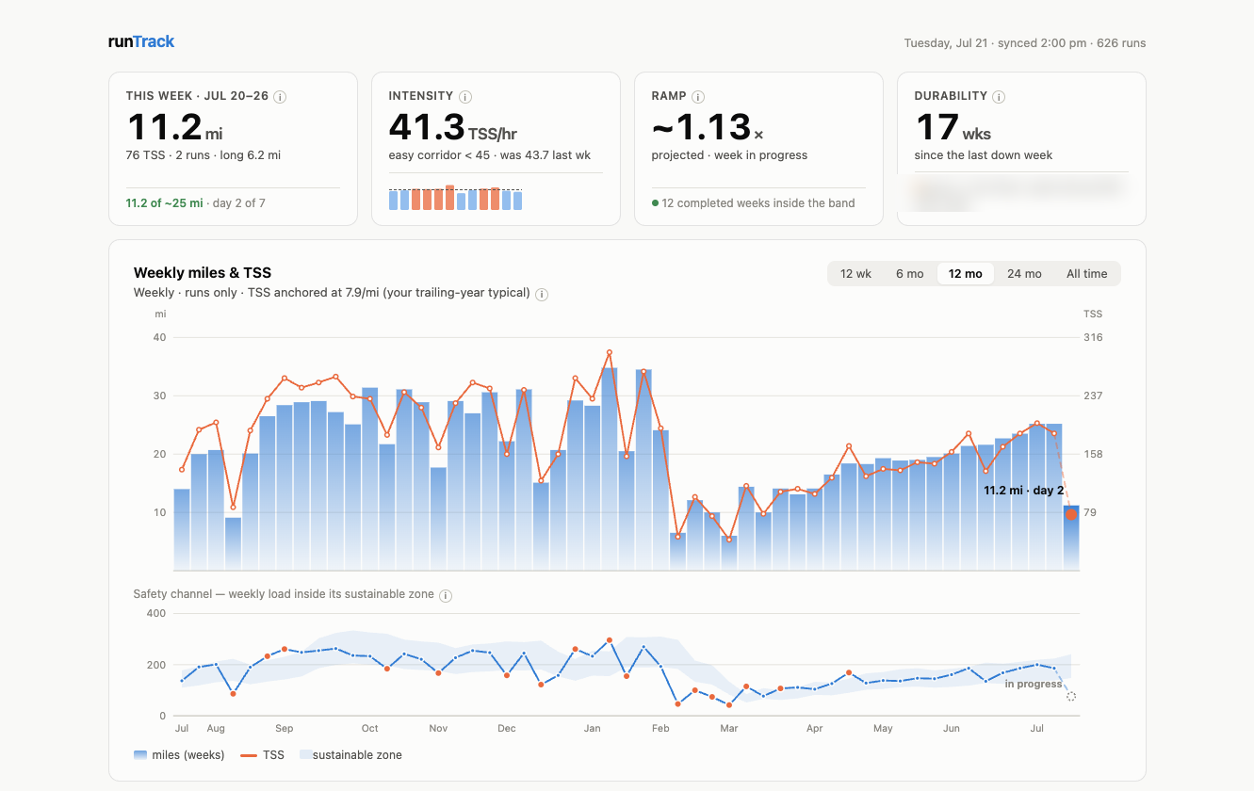The image size is (1254, 791).
Task: Open info icon after TSS anchored subtitle
Action: (x=542, y=294)
